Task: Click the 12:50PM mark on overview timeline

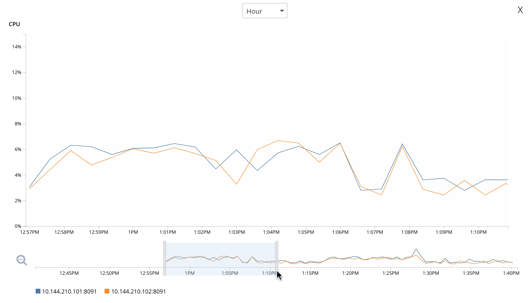Action: pyautogui.click(x=109, y=273)
